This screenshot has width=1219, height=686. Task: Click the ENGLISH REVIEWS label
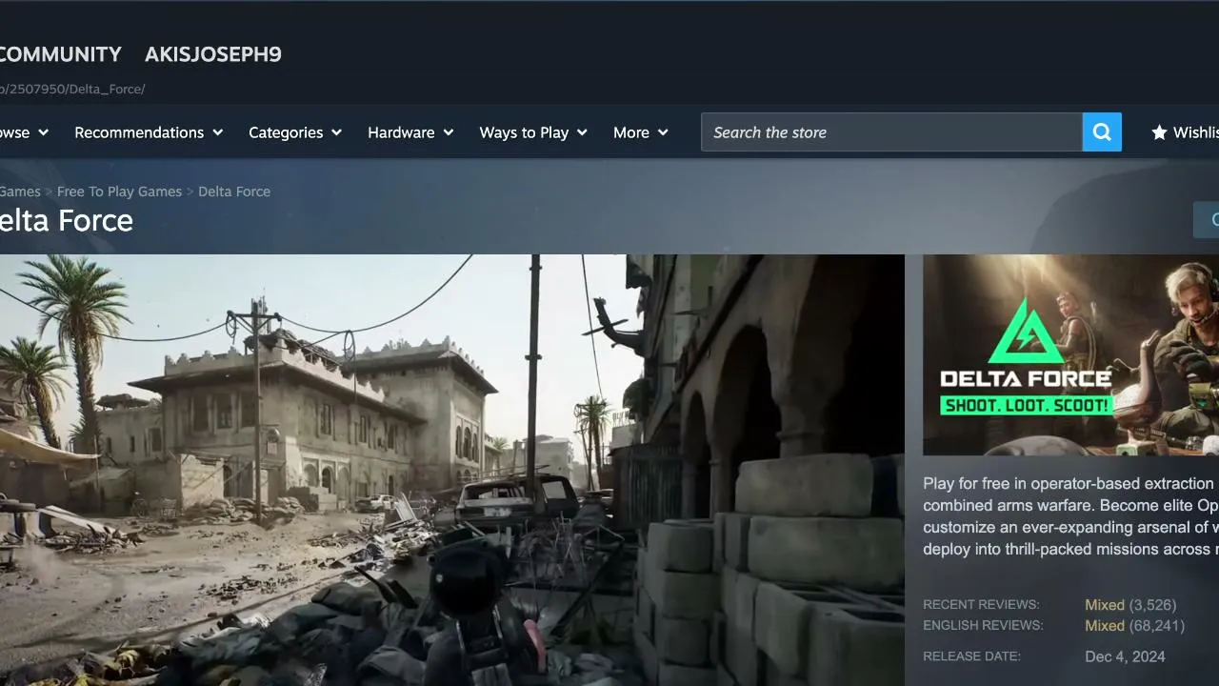pyautogui.click(x=983, y=626)
